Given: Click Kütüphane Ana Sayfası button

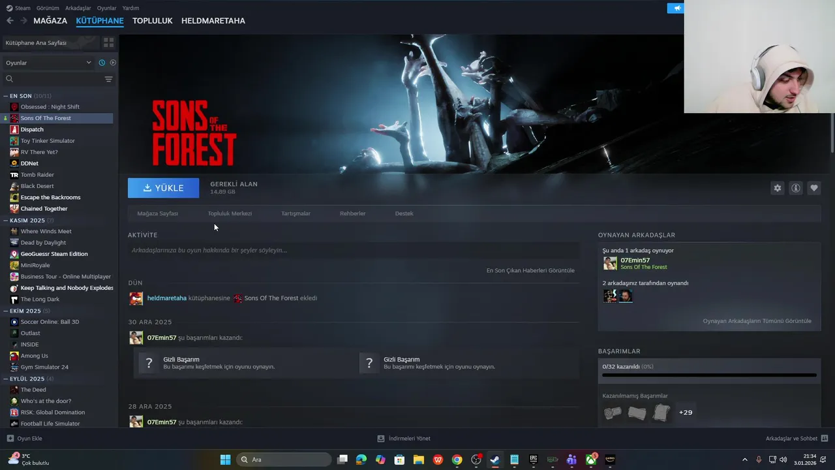Looking at the screenshot, I should (x=50, y=42).
